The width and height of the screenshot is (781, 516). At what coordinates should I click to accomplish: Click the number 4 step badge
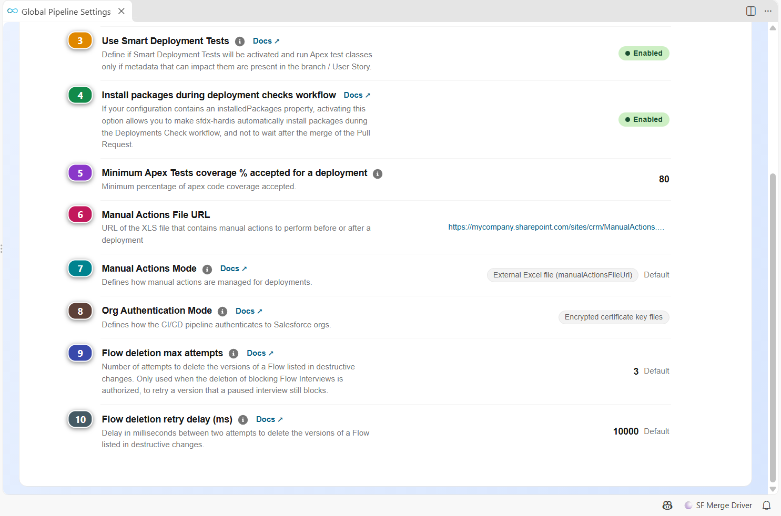(80, 95)
